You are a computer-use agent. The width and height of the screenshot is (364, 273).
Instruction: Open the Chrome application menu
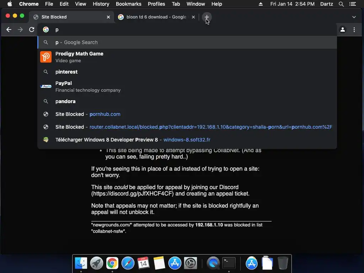coord(29,4)
